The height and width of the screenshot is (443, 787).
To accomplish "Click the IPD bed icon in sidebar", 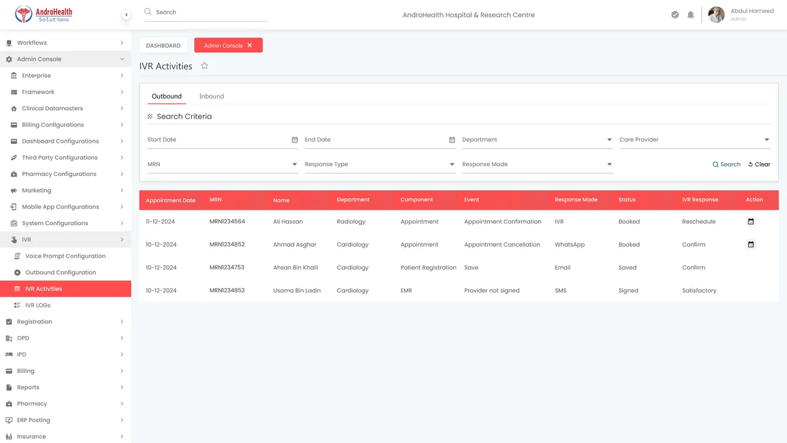I will [9, 354].
